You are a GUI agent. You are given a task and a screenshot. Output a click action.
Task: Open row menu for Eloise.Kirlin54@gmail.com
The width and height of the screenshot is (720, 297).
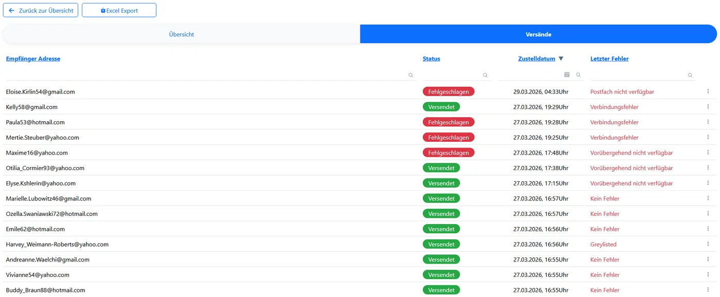tap(708, 91)
